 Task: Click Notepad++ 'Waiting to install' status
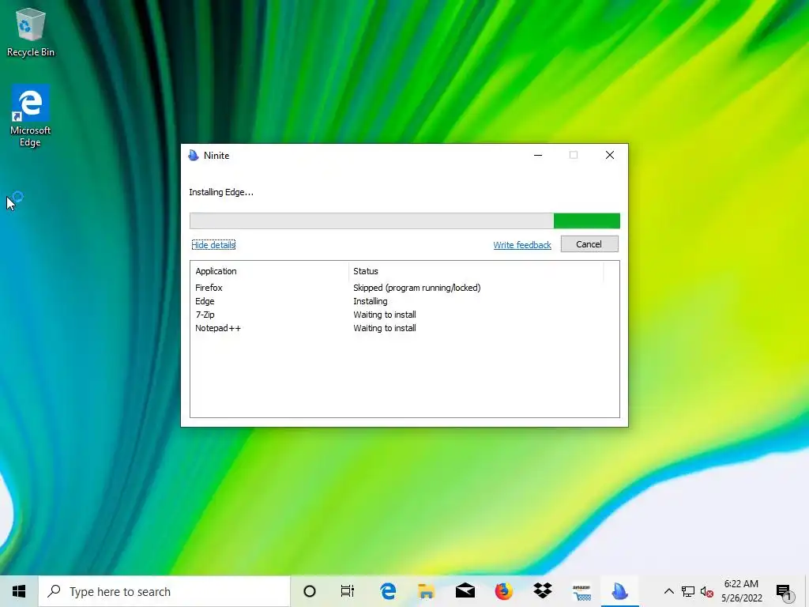pyautogui.click(x=385, y=328)
